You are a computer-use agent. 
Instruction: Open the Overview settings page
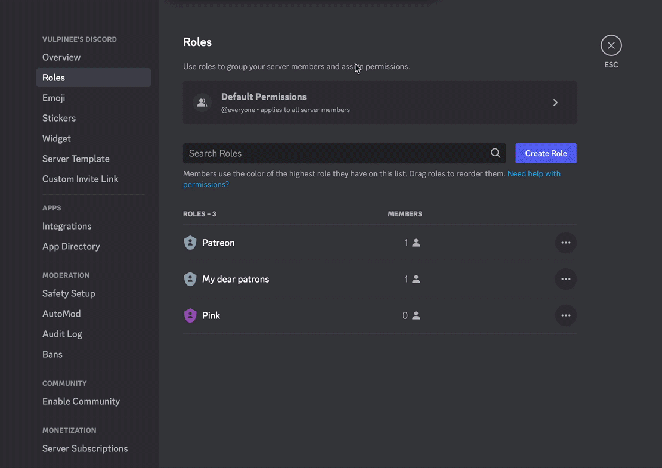tap(61, 57)
